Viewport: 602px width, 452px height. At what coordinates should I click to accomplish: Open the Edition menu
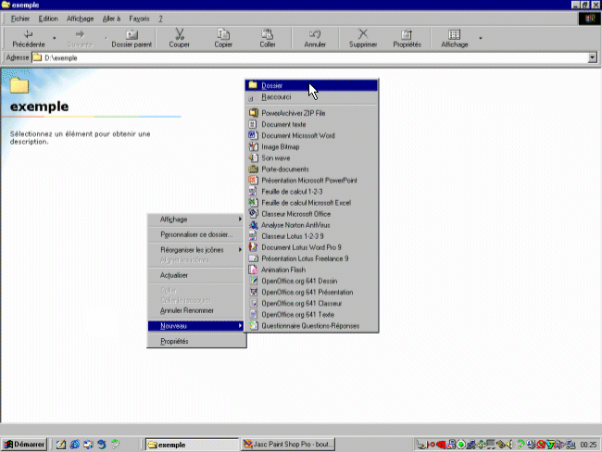tap(48, 19)
